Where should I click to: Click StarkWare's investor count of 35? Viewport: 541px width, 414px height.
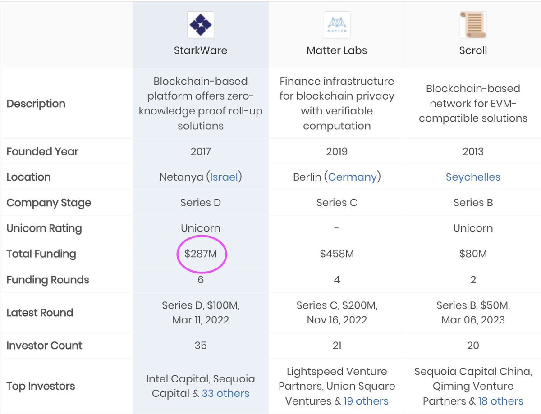pyautogui.click(x=201, y=346)
